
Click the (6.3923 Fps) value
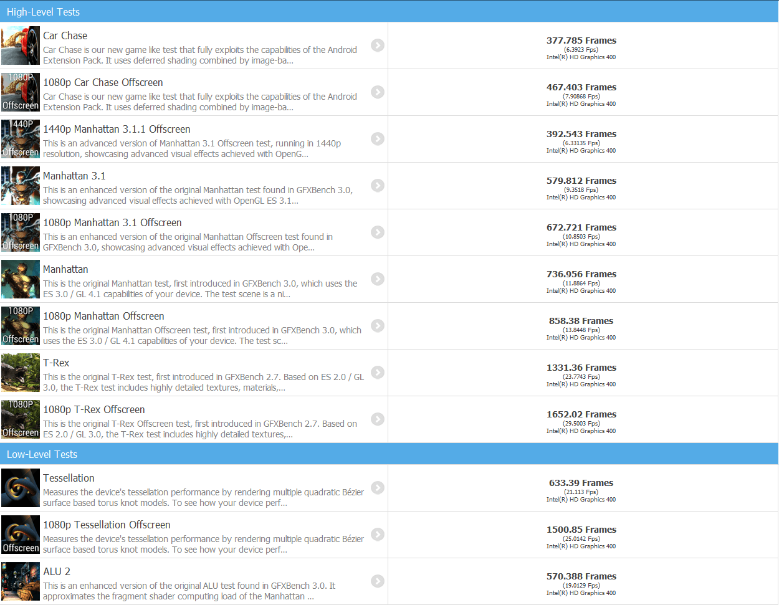coord(581,50)
